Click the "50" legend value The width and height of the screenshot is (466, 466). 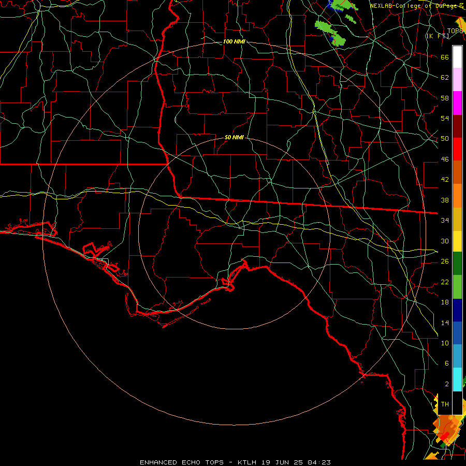tap(445, 139)
